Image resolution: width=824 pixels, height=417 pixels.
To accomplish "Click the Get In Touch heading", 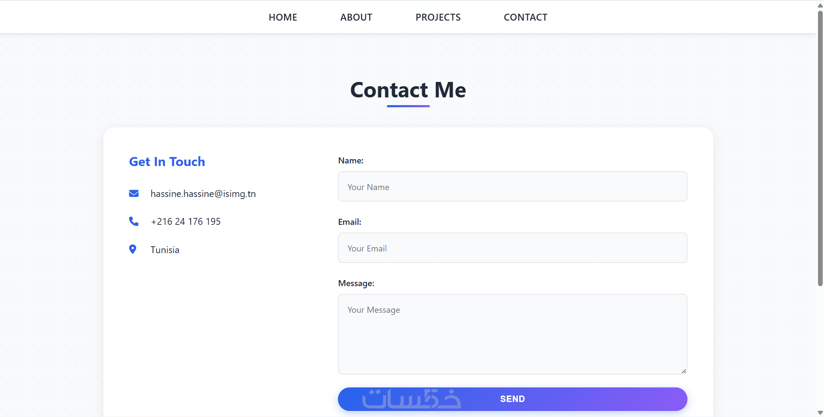I will 167,162.
